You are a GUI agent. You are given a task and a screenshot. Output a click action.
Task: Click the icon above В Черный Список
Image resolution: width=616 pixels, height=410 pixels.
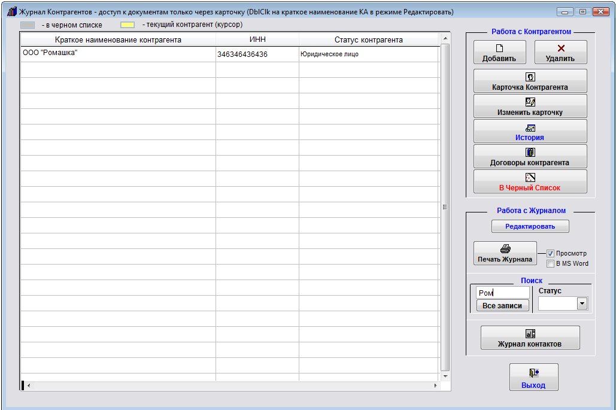point(530,178)
